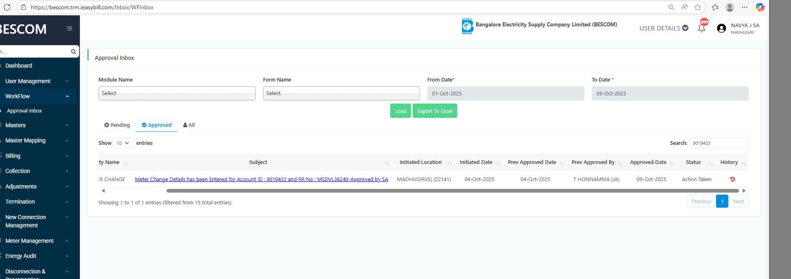Click Next pagination button

(738, 201)
